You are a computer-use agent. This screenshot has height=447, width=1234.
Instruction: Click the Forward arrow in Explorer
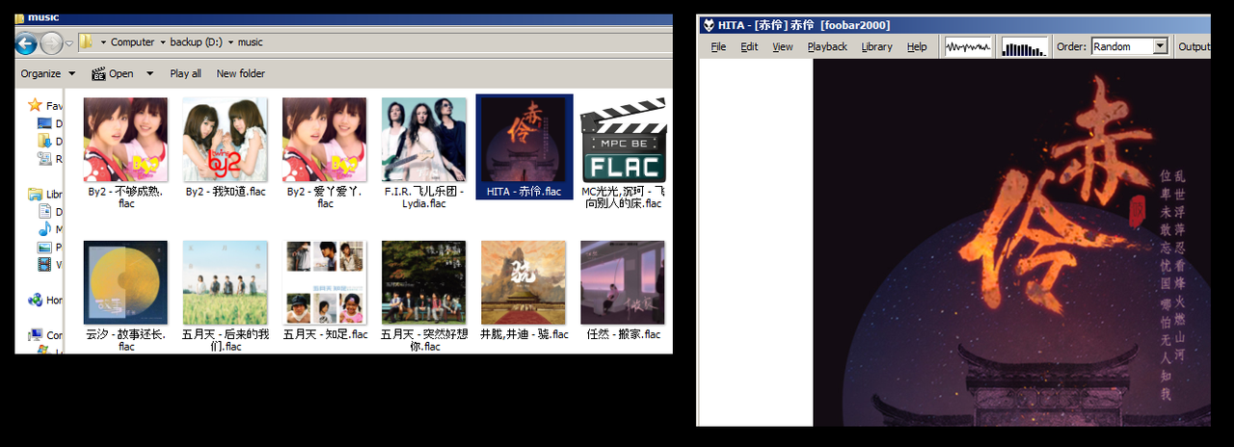51,42
